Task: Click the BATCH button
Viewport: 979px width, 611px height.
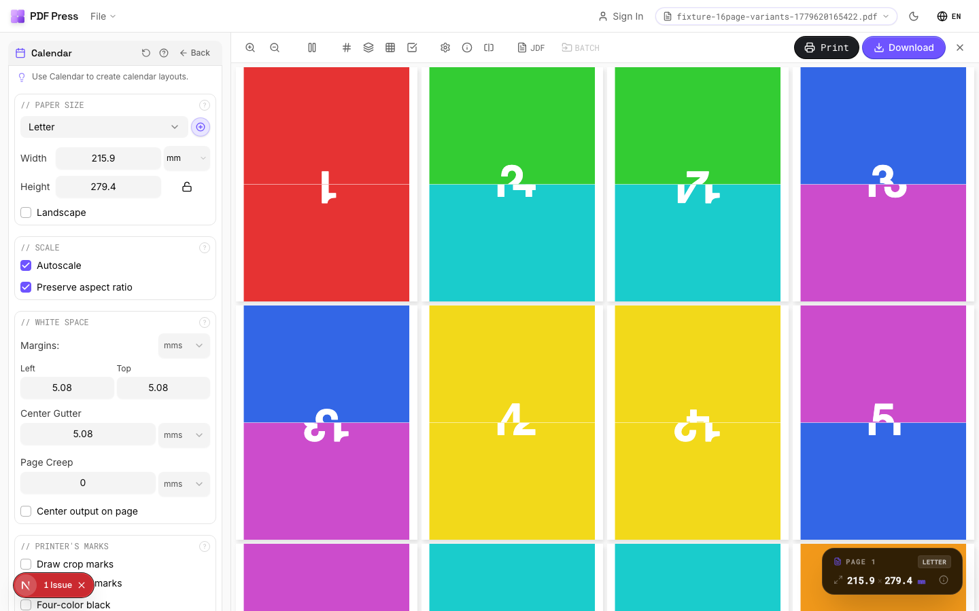Action: click(581, 48)
